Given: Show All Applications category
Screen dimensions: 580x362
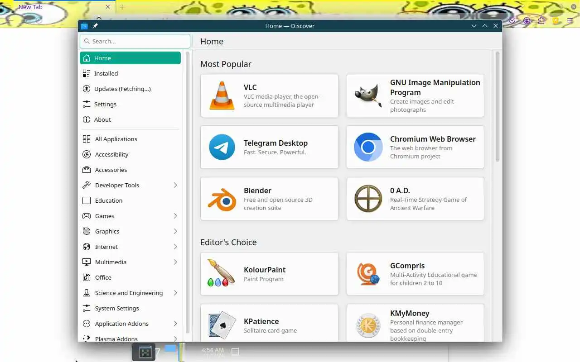Looking at the screenshot, I should pyautogui.click(x=130, y=139).
